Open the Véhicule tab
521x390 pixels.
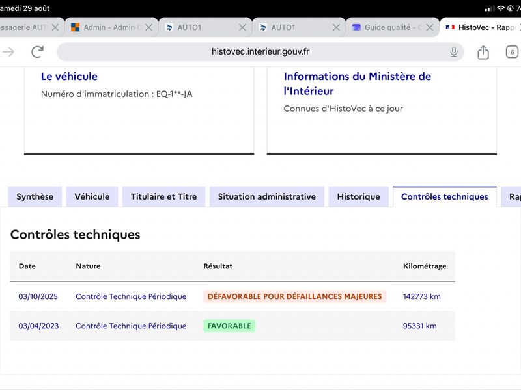coord(92,197)
